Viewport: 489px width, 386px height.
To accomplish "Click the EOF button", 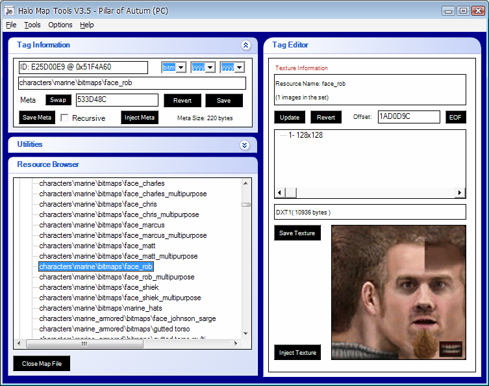I will [x=456, y=117].
